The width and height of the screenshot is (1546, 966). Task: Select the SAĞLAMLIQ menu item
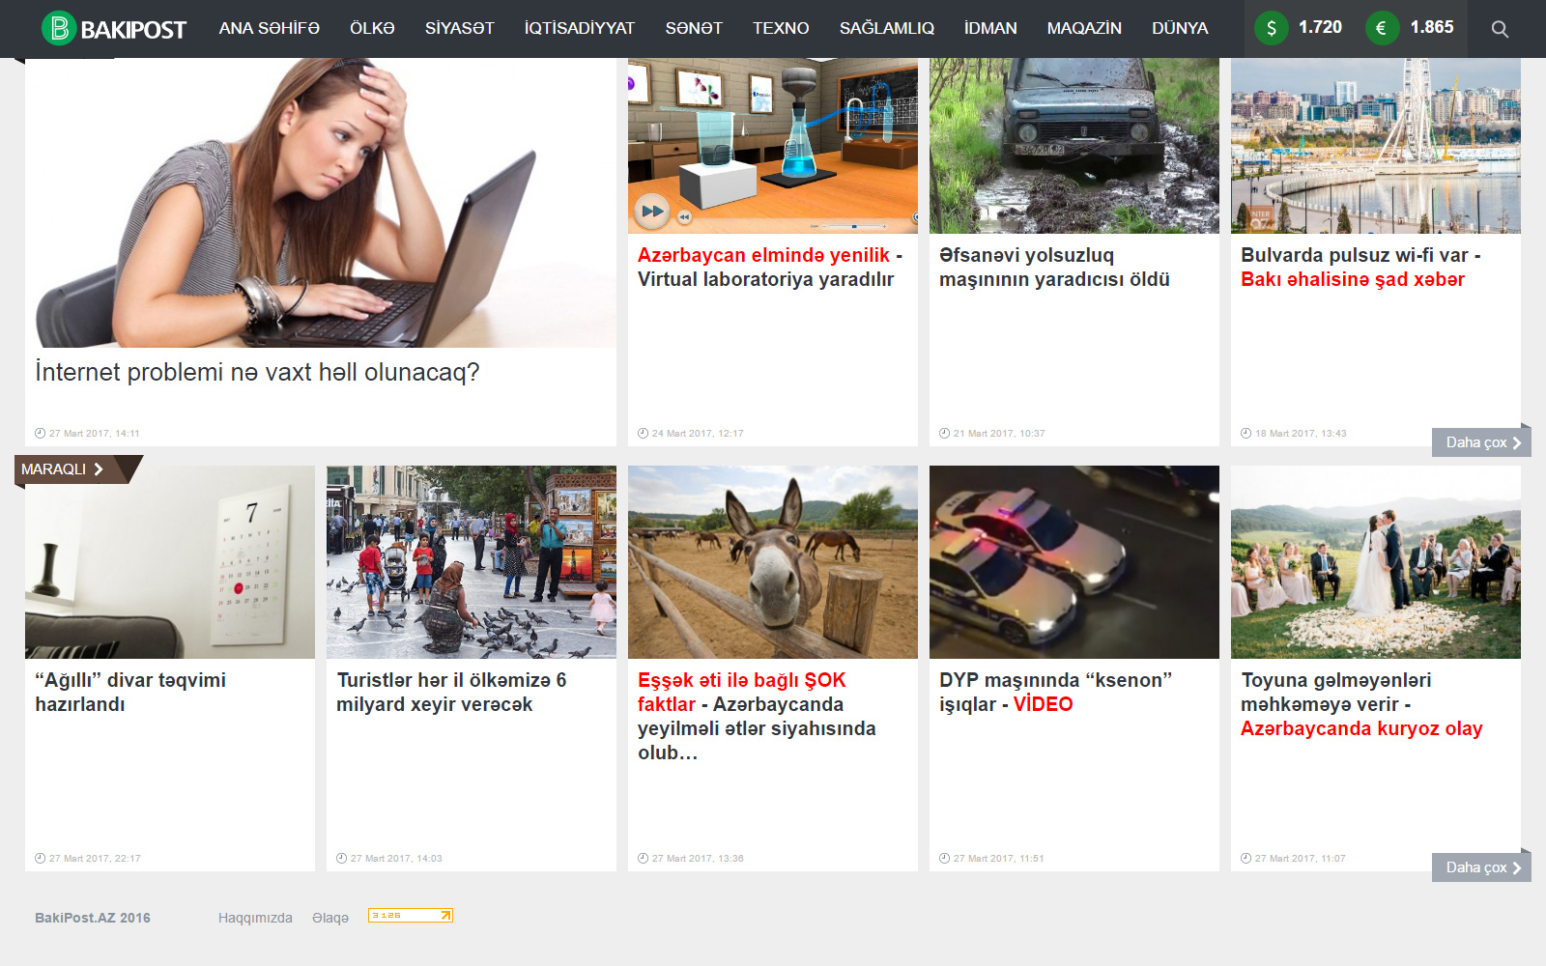click(886, 28)
